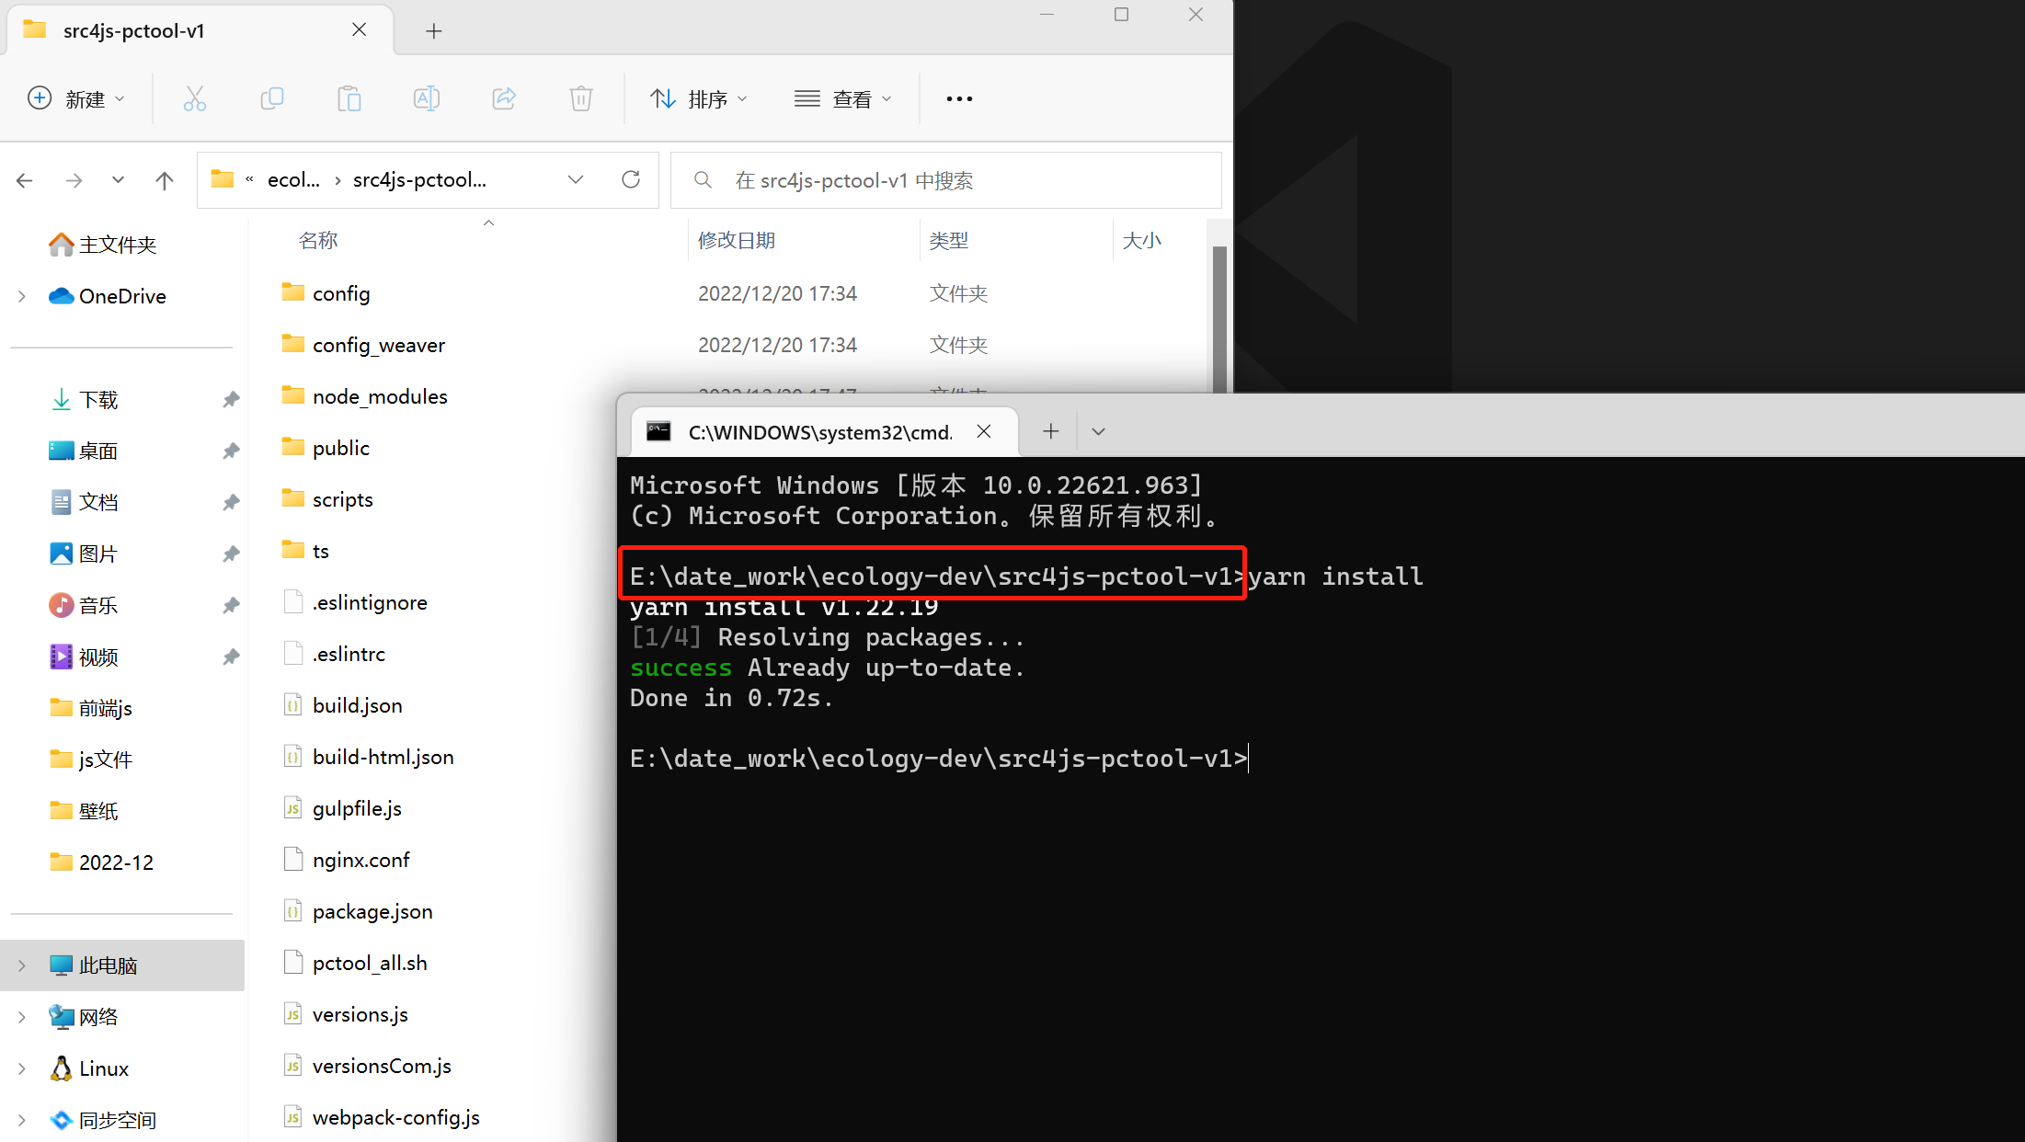The height and width of the screenshot is (1142, 2025).
Task: Click the Rename icon in Explorer toolbar
Action: point(427,98)
